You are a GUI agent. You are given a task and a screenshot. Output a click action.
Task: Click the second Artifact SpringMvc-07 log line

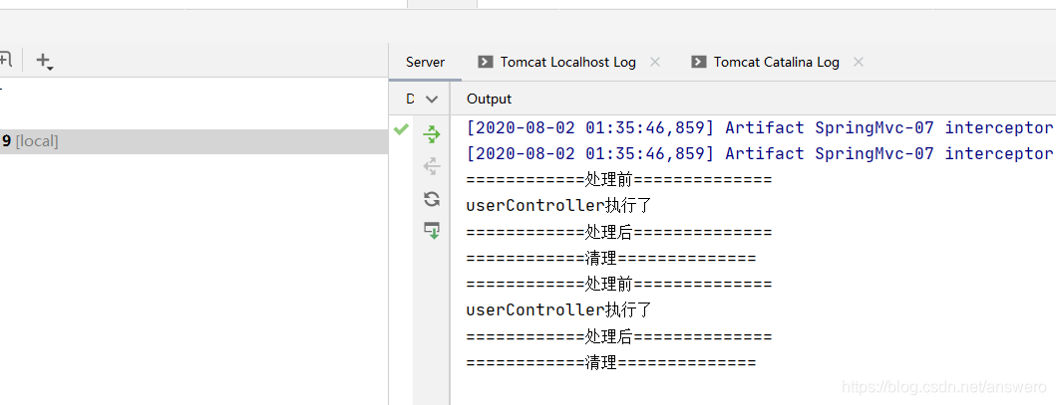coord(761,154)
